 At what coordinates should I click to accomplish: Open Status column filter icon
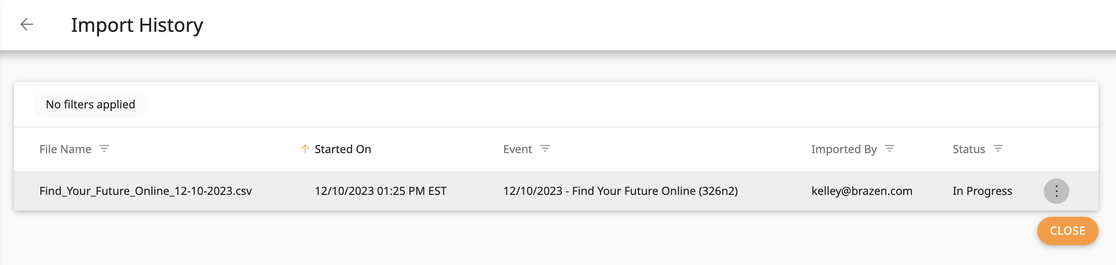[x=998, y=149]
